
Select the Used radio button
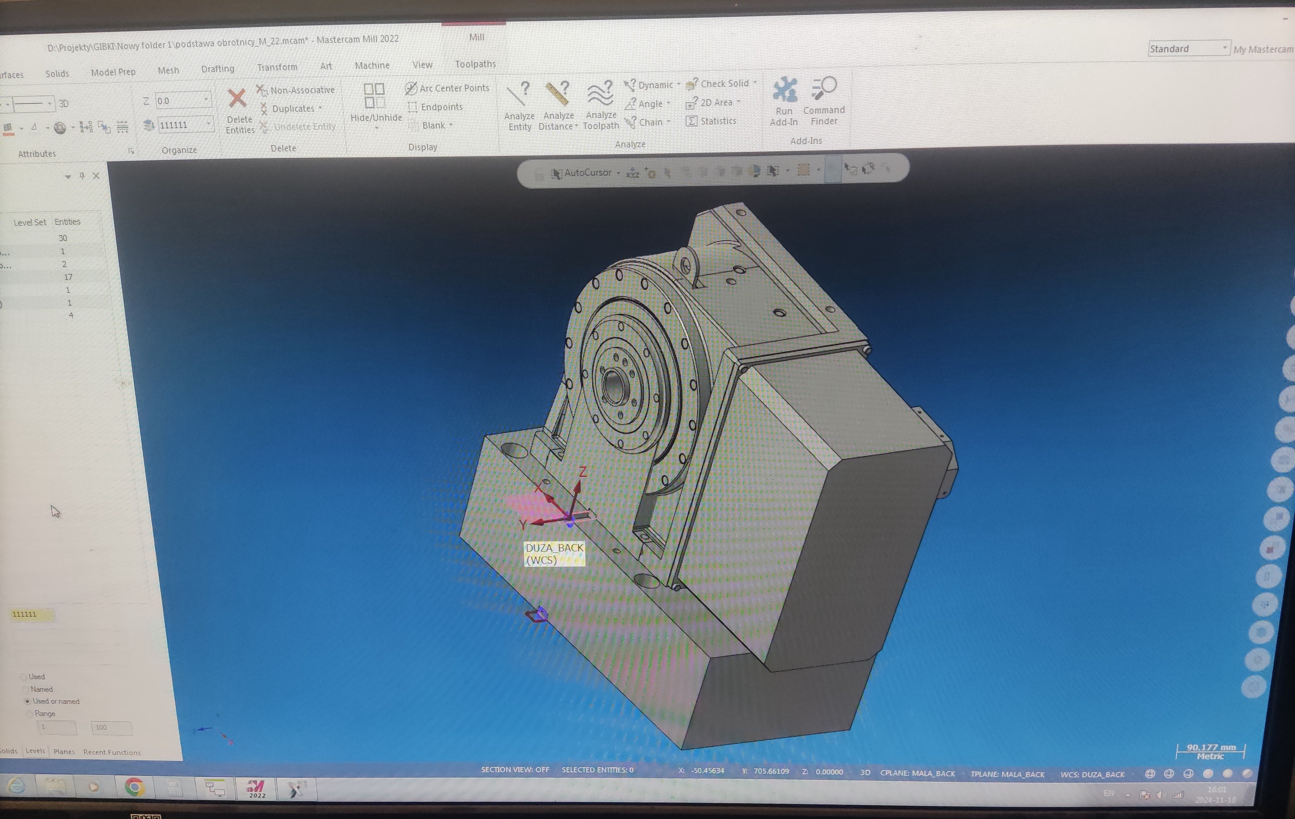pos(24,677)
